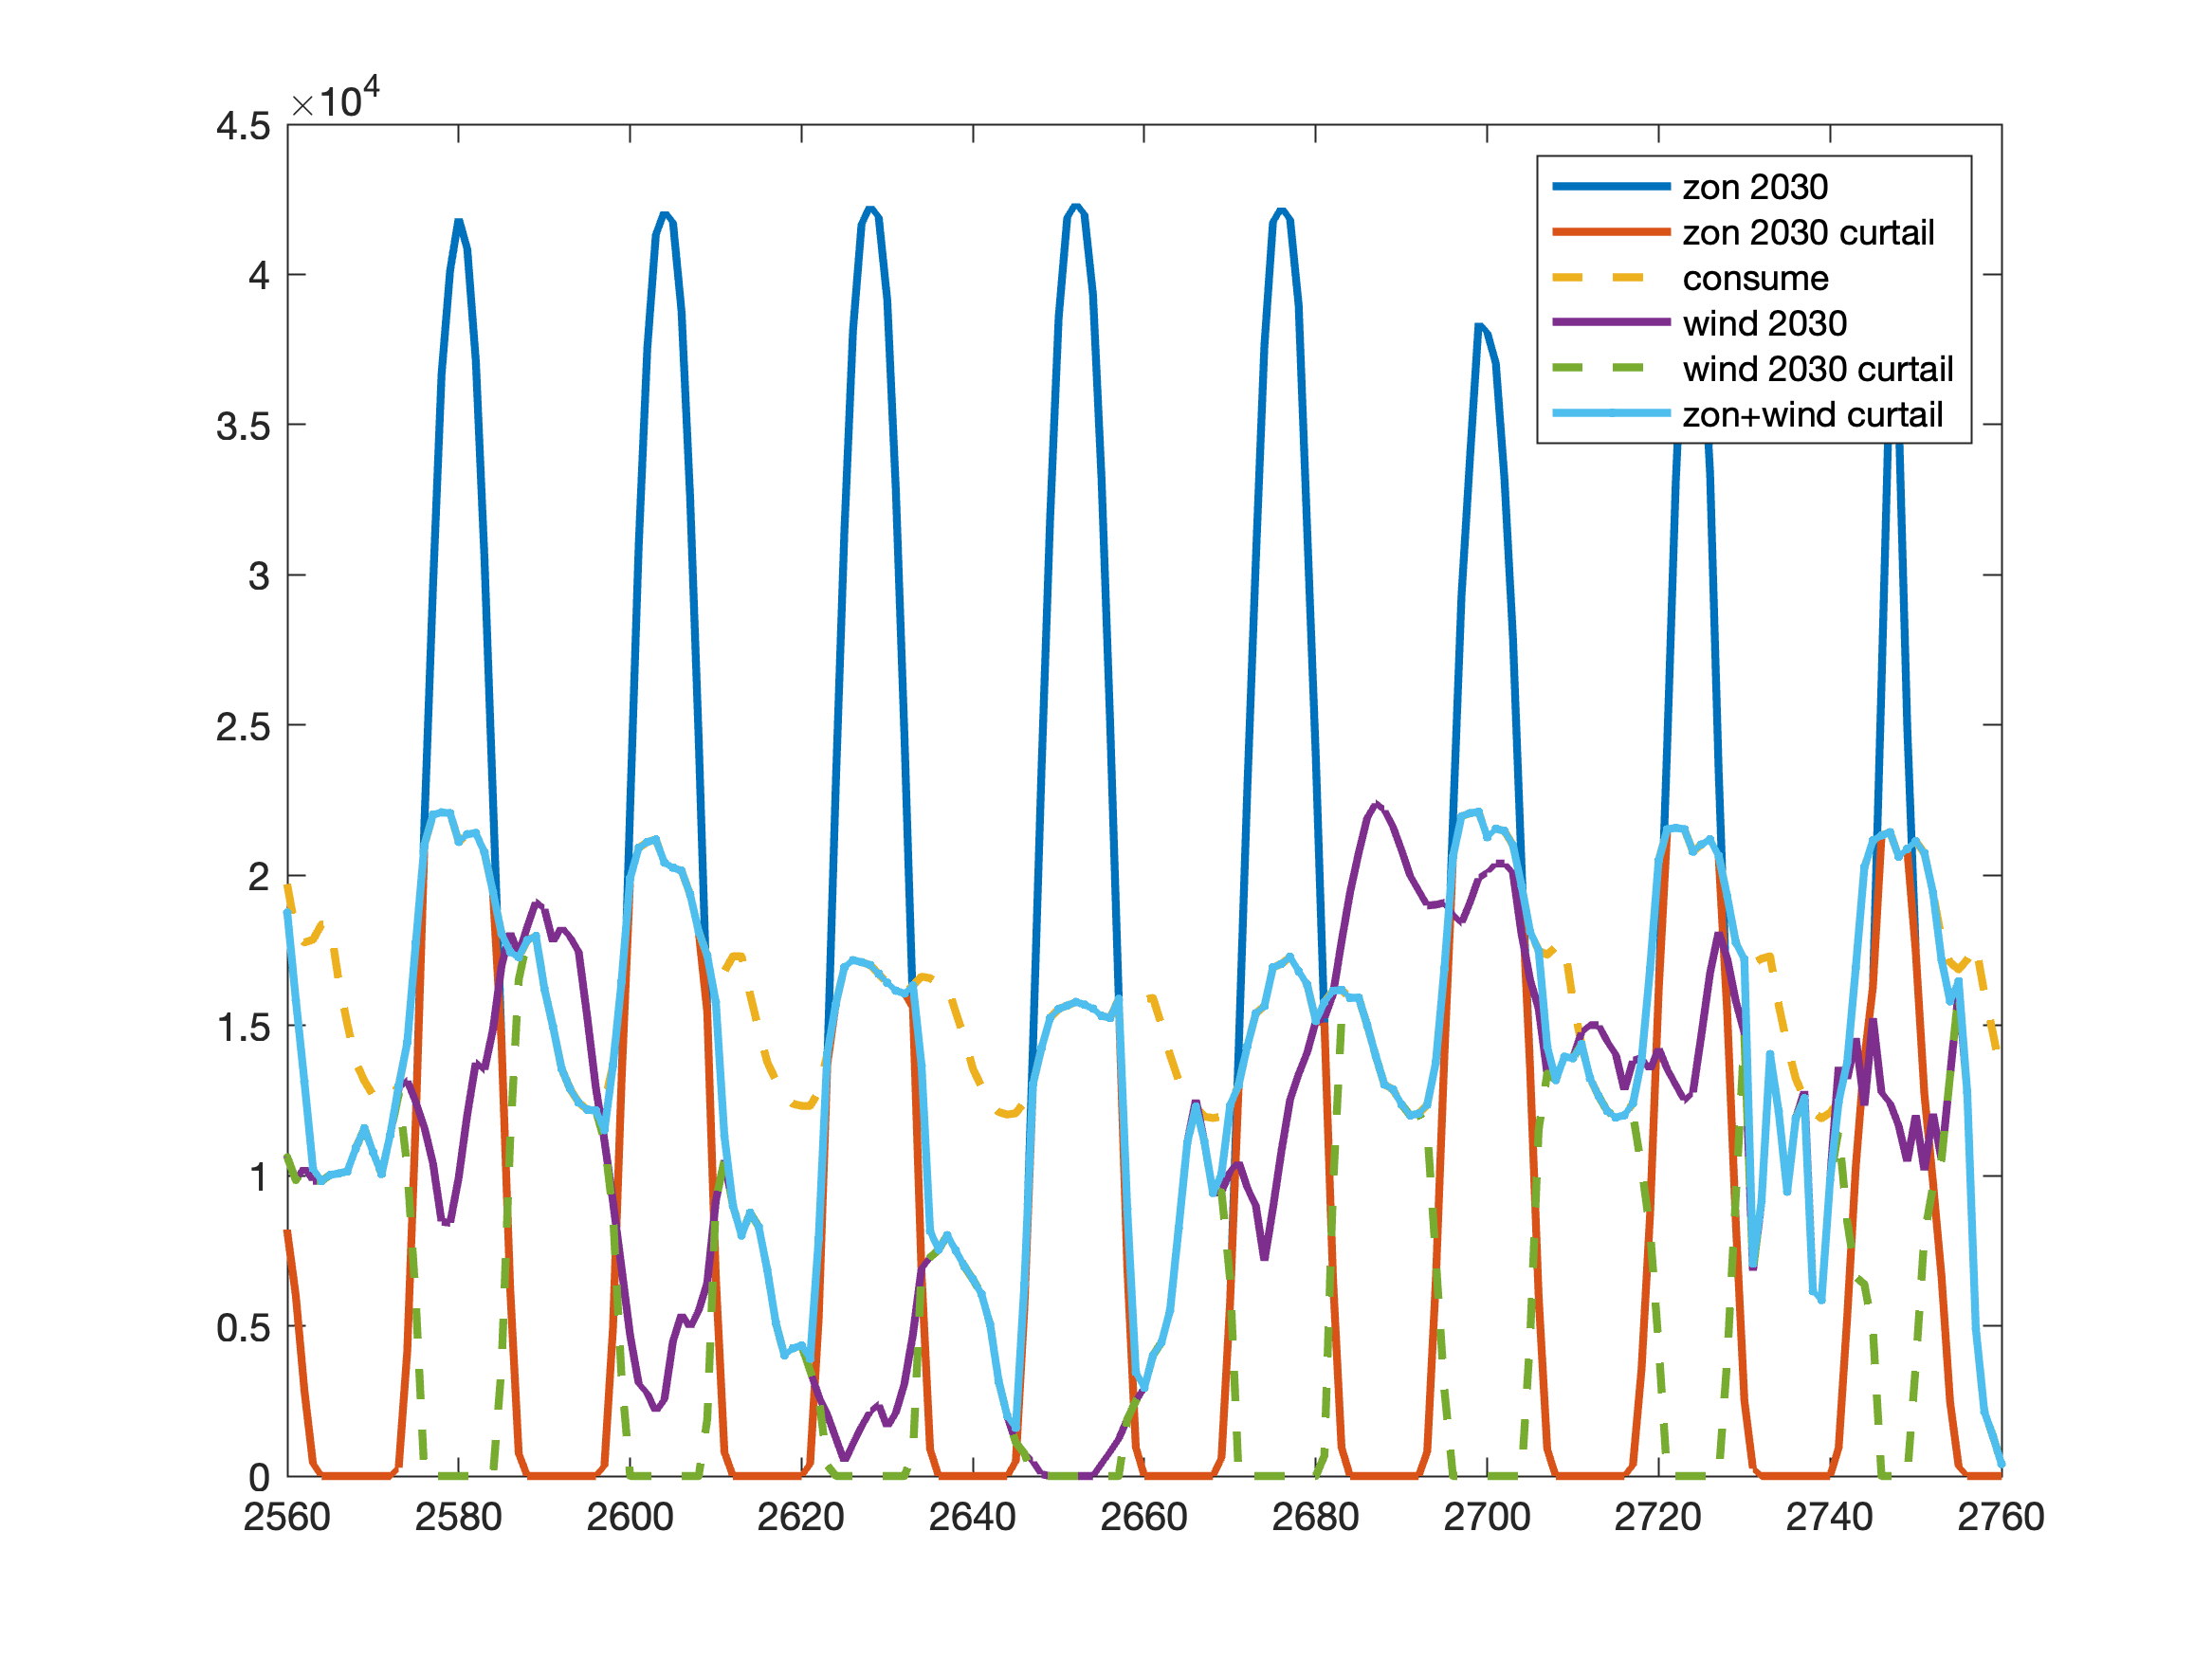Click the orange line sample for zon 2030 curtail
Image resolution: width=2212 pixels, height=1659 pixels.
pos(1610,233)
